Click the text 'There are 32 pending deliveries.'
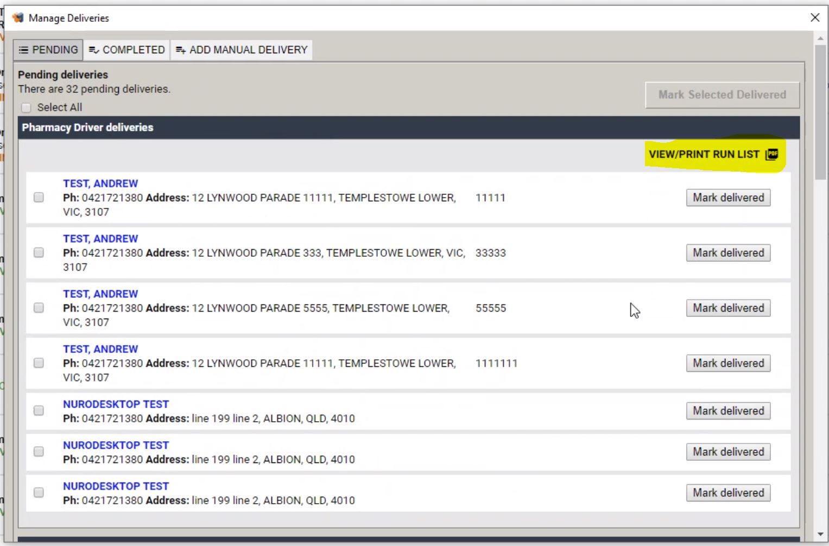 click(x=94, y=89)
